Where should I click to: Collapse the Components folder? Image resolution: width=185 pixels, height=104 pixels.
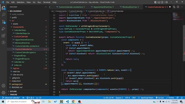[x=18, y=27]
